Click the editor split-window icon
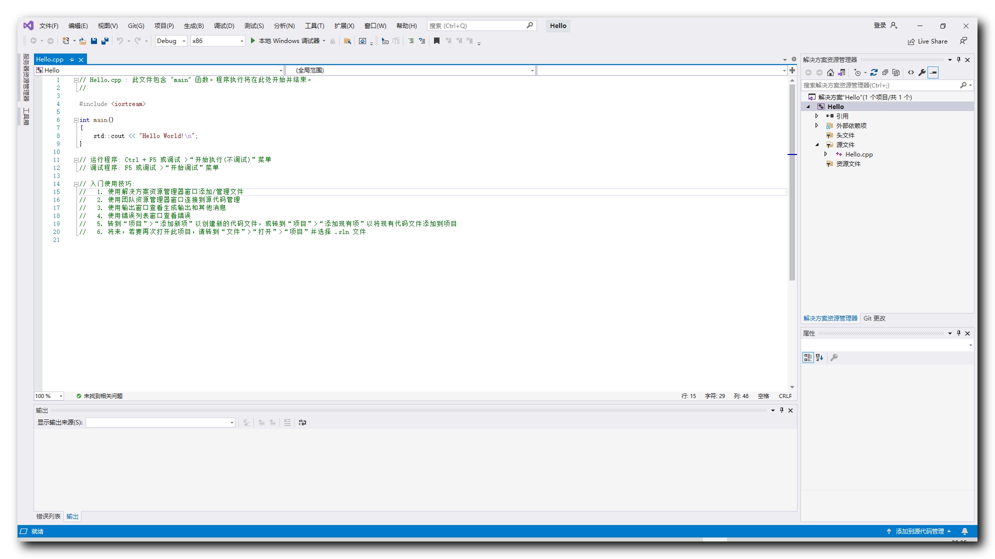This screenshot has width=995, height=559. tap(792, 70)
